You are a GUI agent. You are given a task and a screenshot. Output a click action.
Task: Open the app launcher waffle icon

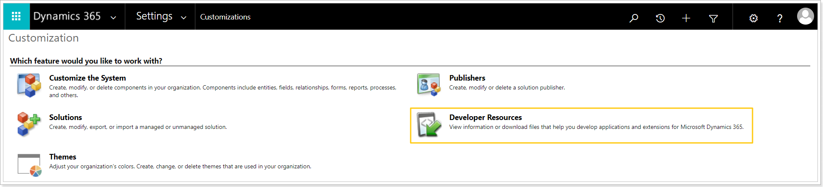click(x=16, y=17)
